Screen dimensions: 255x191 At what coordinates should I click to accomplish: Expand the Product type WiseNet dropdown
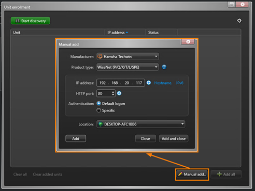pos(127,67)
